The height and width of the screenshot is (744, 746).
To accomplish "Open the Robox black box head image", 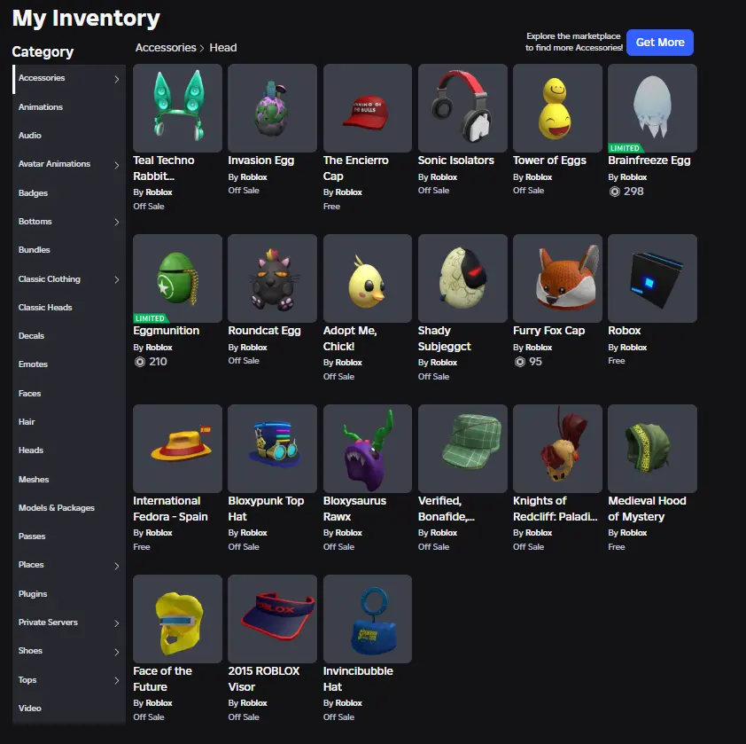I will point(652,278).
